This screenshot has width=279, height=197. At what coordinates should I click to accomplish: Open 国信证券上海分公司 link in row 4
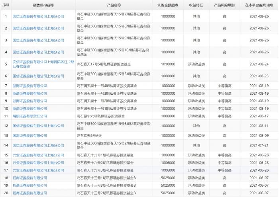(x=38, y=52)
